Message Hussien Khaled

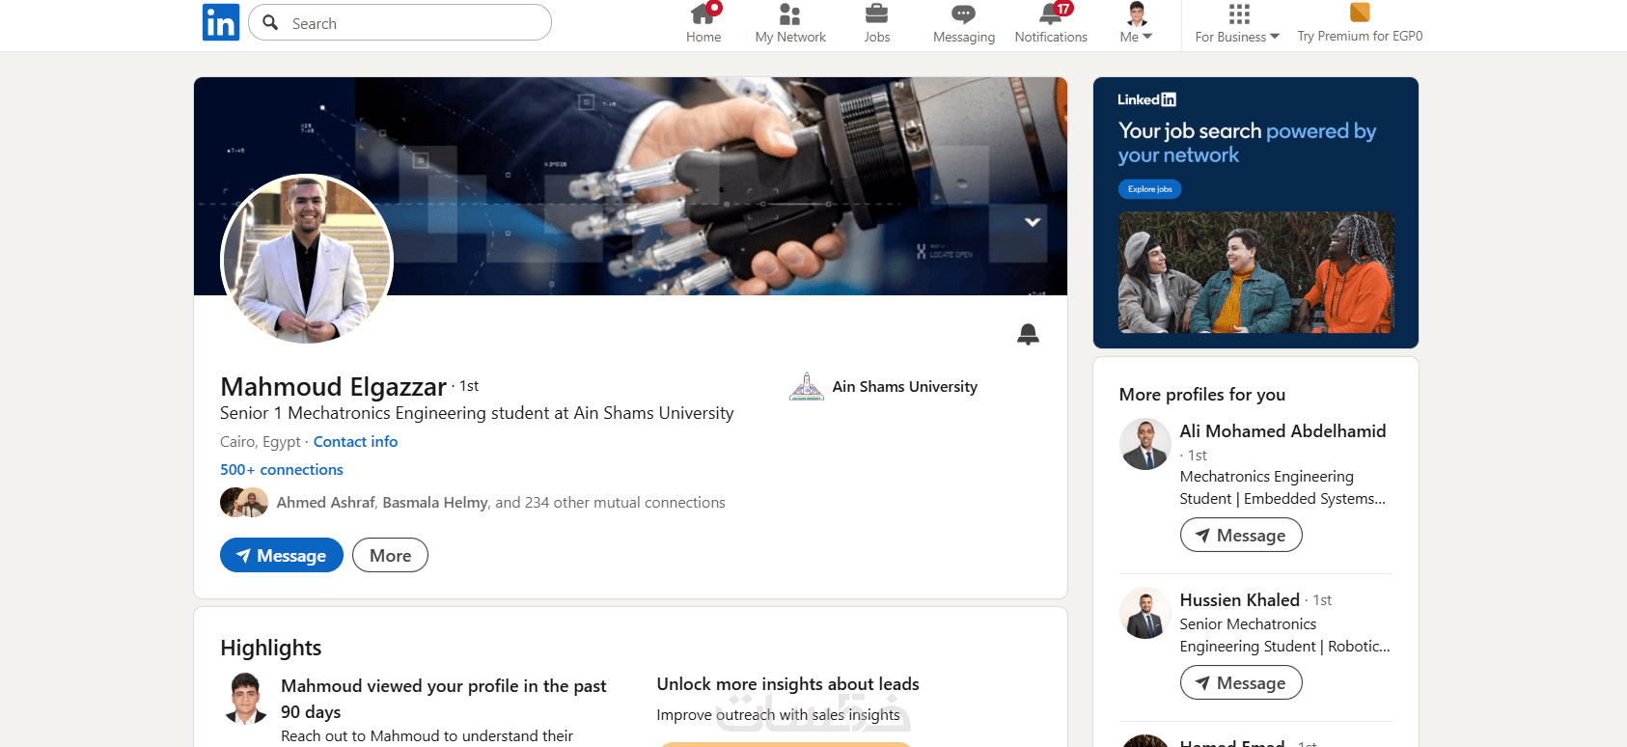[1241, 682]
